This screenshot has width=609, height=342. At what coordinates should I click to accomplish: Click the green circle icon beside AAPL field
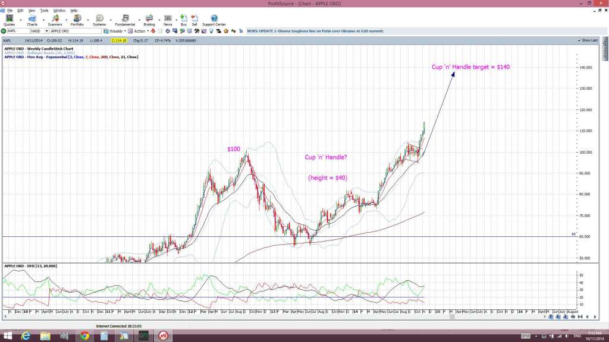coord(4,31)
